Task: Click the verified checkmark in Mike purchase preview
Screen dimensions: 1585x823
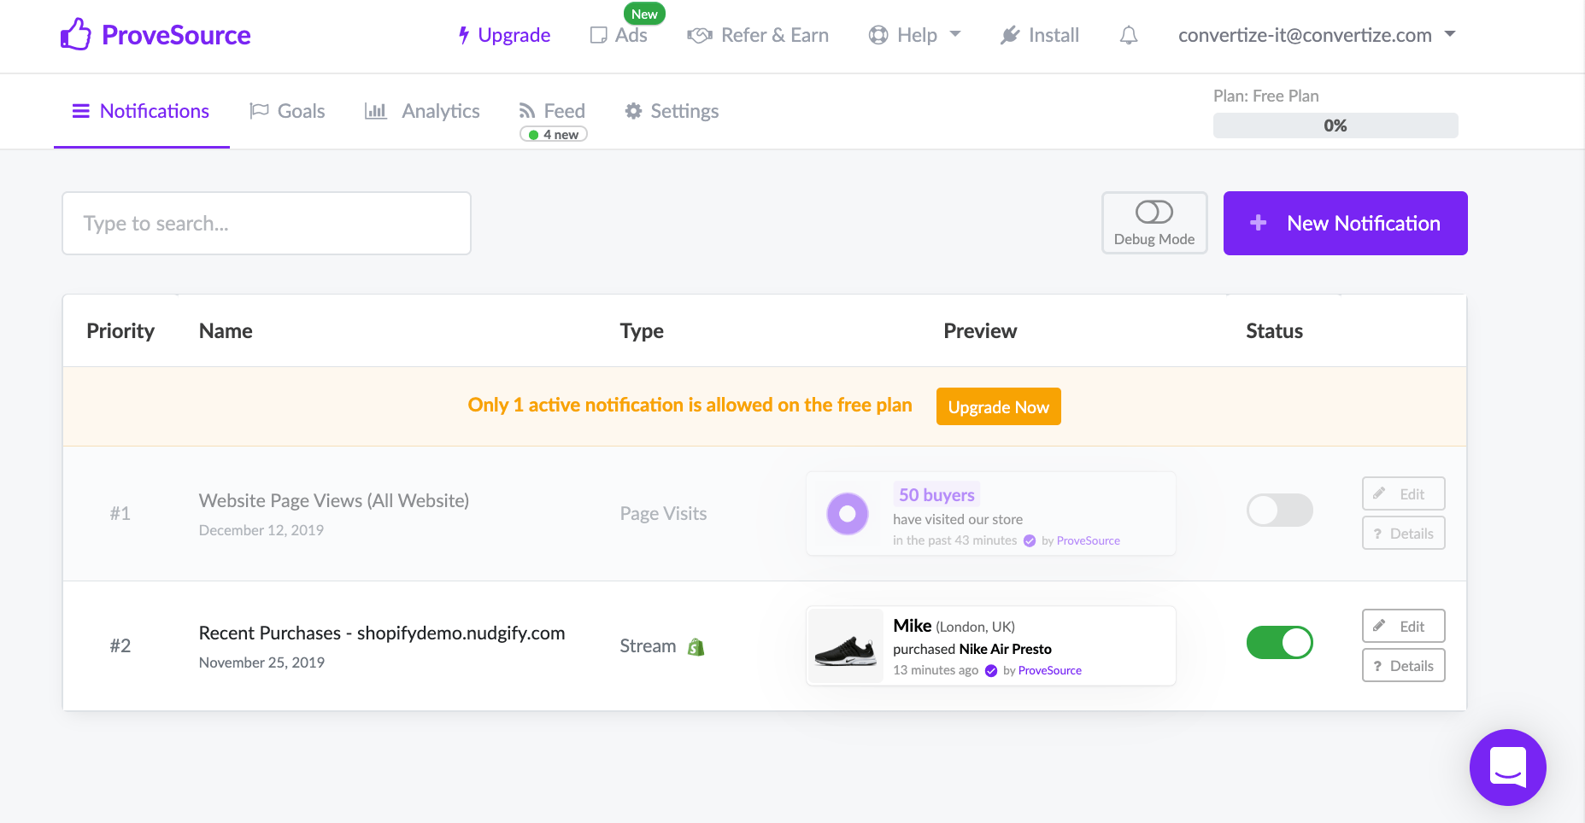Action: pos(991,671)
